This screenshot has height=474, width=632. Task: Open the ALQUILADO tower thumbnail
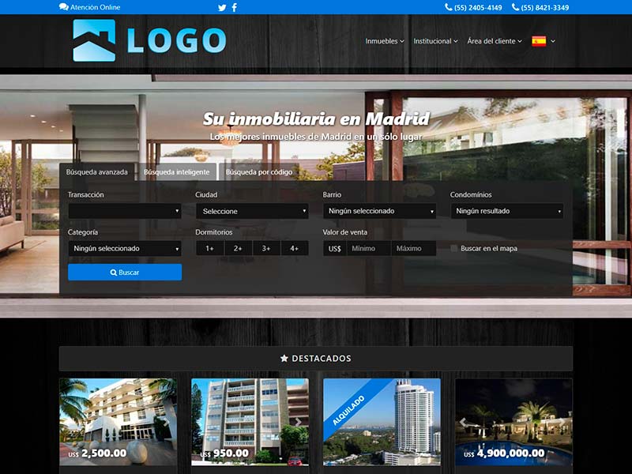(x=382, y=422)
